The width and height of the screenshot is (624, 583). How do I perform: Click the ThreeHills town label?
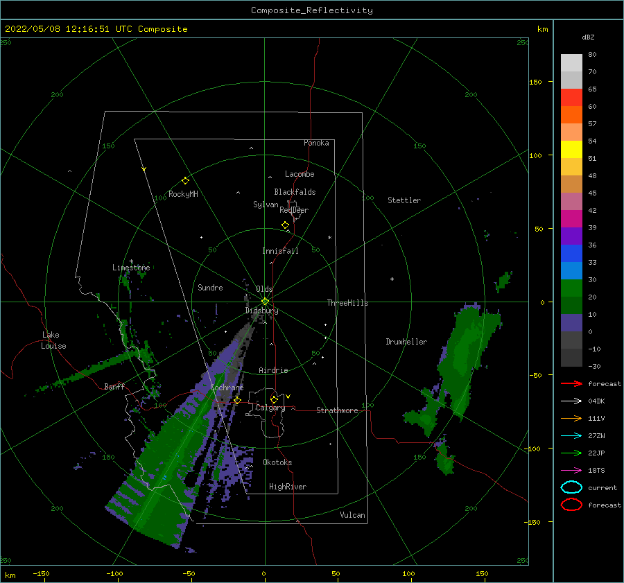tap(347, 303)
